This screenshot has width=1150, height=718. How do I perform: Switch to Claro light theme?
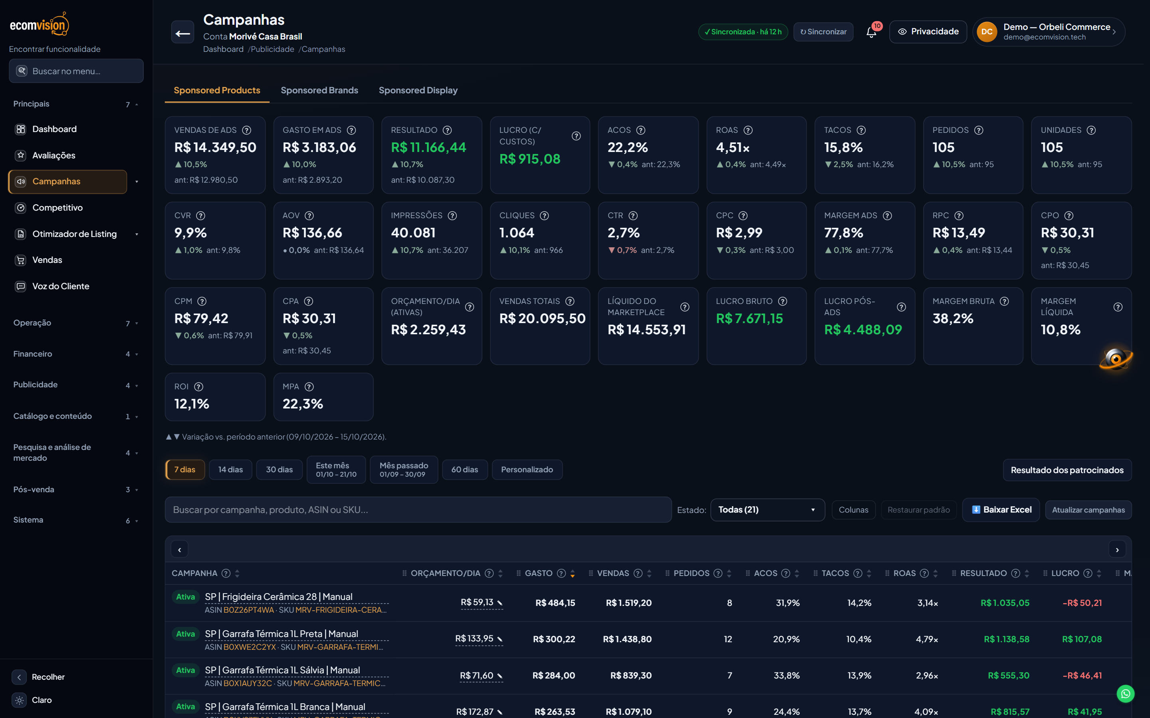pos(32,700)
